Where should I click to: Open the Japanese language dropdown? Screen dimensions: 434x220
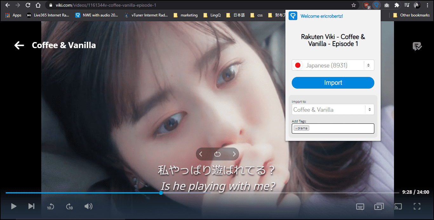[333, 65]
